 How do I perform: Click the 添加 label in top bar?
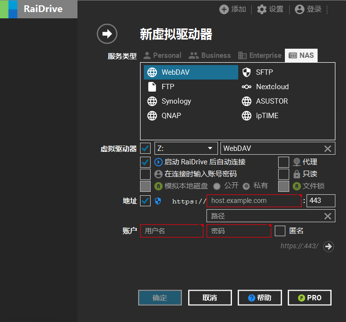point(239,9)
